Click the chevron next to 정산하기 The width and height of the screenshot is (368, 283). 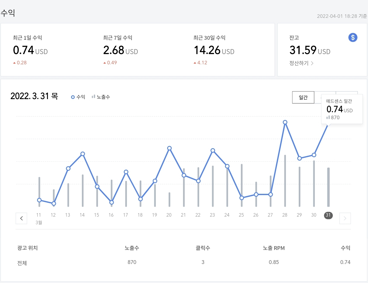click(x=312, y=63)
